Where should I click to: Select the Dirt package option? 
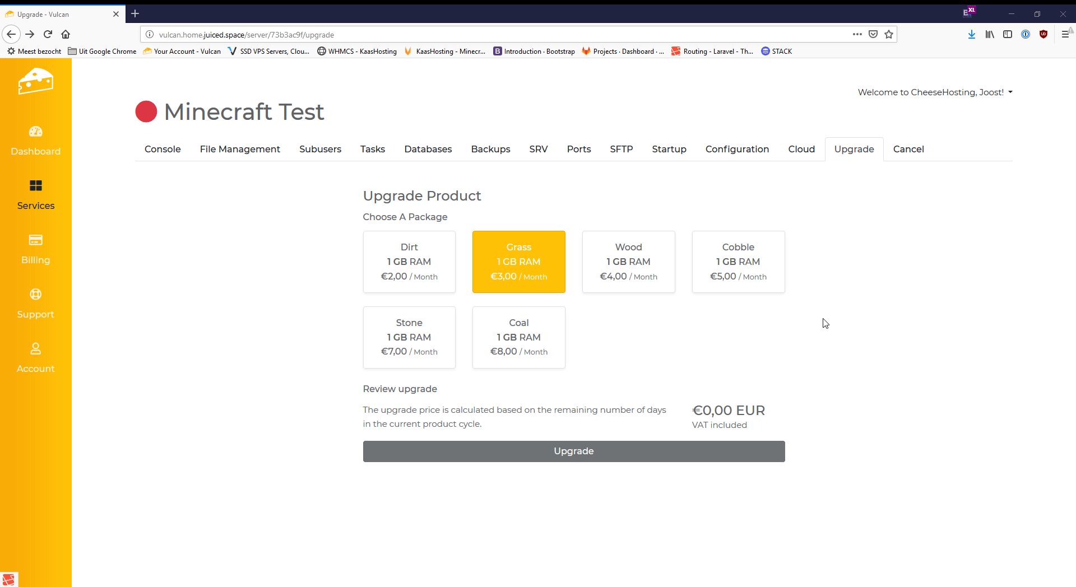click(x=409, y=262)
